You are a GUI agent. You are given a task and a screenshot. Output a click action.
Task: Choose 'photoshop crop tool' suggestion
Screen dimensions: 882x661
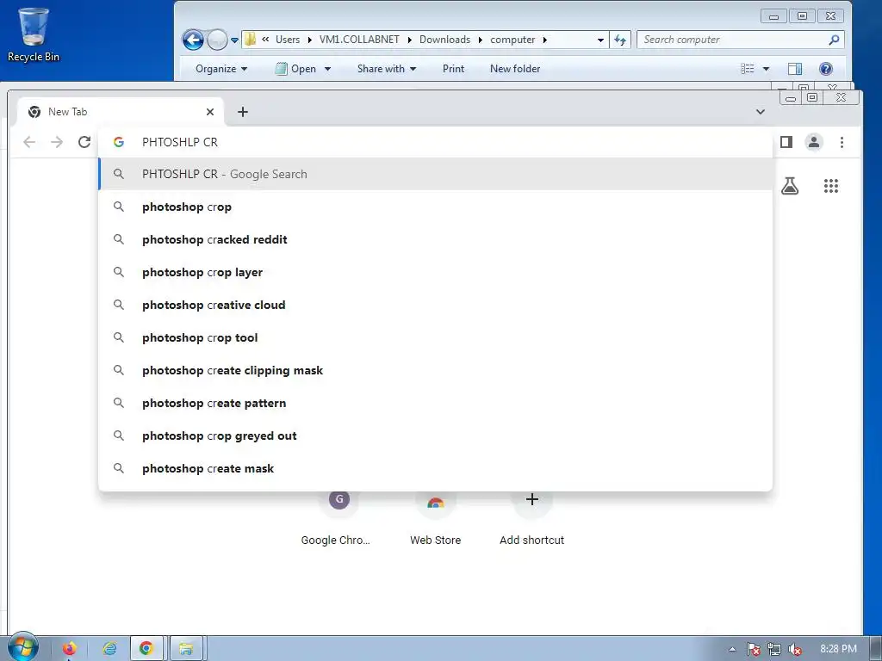point(435,337)
